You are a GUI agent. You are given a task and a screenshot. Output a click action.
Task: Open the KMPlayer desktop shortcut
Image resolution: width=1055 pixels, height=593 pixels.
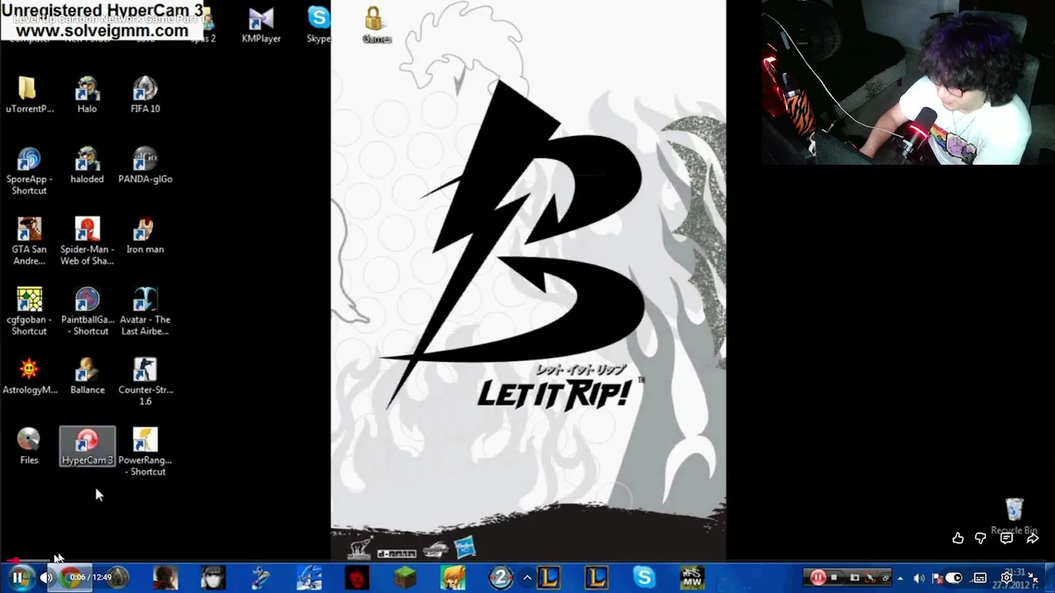[x=260, y=24]
